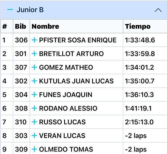167x154 pixels.
Task: Open details plus for Kutulas Juan Lucas
Action: click(x=34, y=81)
